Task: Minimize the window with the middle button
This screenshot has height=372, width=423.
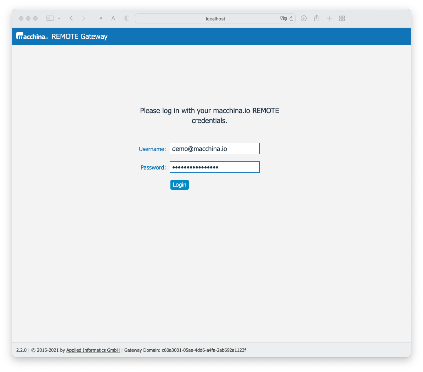Action: coord(28,18)
